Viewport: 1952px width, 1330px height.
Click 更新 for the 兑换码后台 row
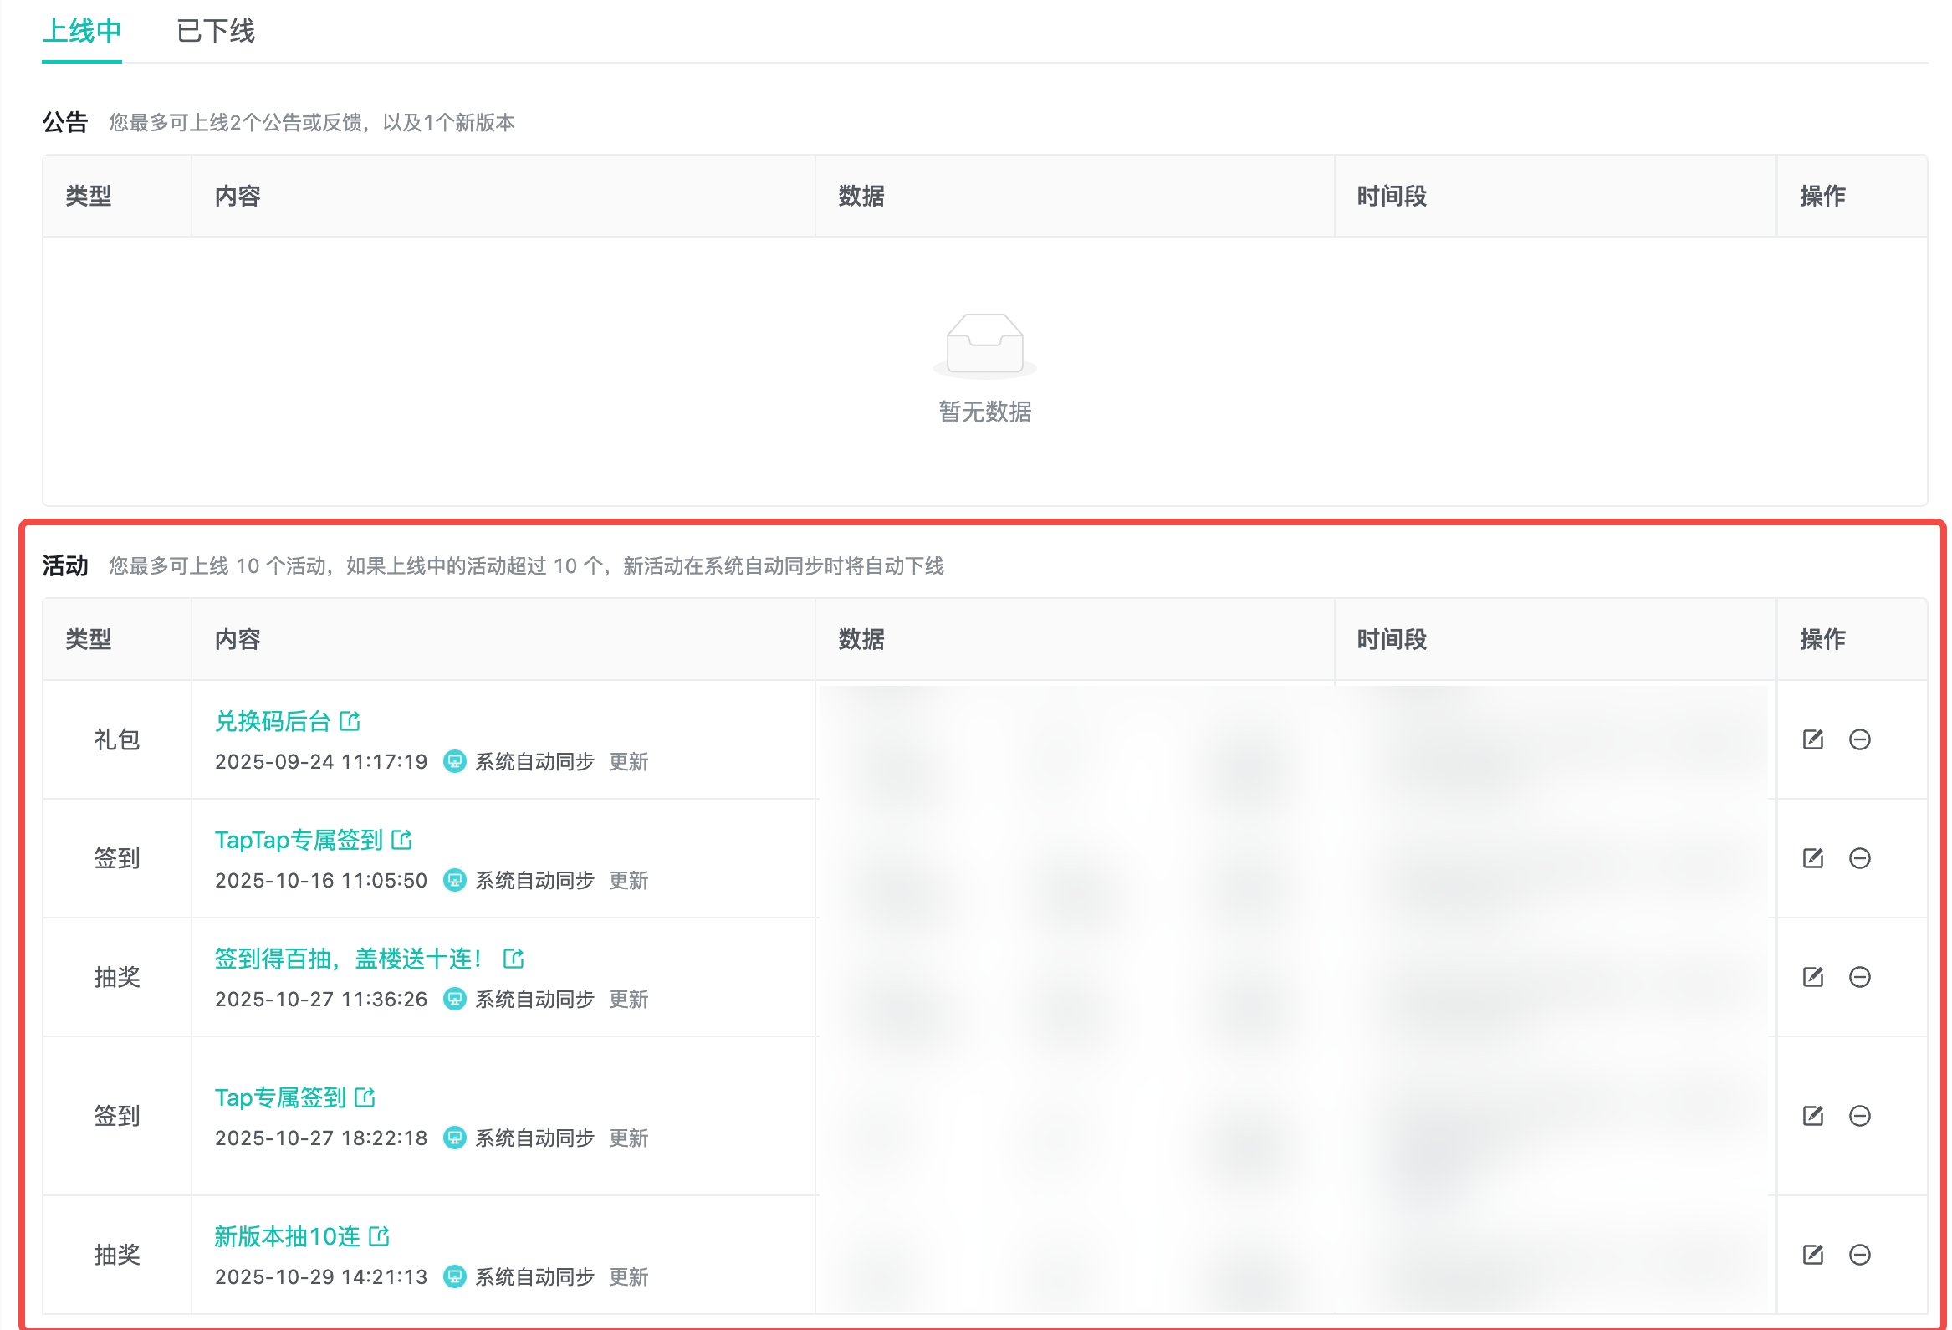(x=628, y=762)
